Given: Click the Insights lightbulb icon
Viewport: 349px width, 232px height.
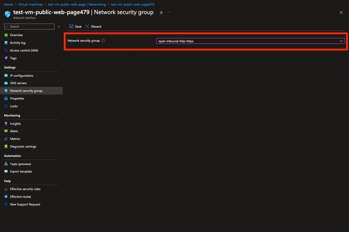Looking at the screenshot, I should tap(6, 123).
